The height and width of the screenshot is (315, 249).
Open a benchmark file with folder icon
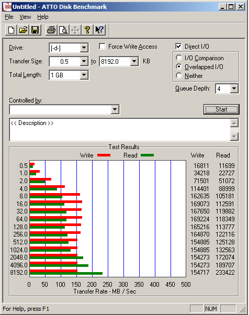(x=23, y=30)
